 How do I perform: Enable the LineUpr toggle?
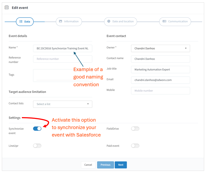37,146
